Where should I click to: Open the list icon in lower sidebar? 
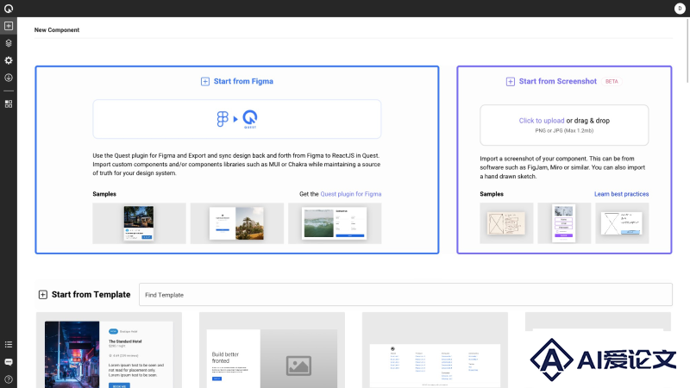coord(9,344)
